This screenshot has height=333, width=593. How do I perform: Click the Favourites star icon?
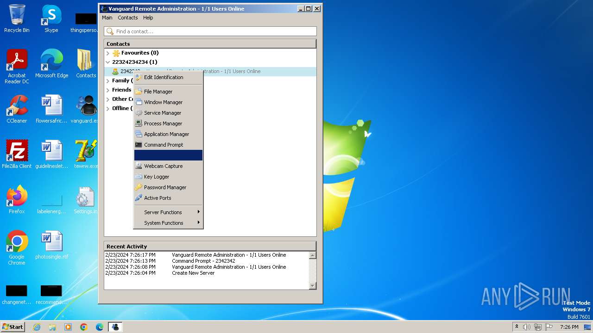pyautogui.click(x=116, y=53)
